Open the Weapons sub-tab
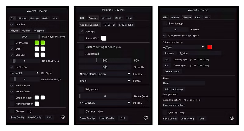244x131 pixels. tap(39, 31)
